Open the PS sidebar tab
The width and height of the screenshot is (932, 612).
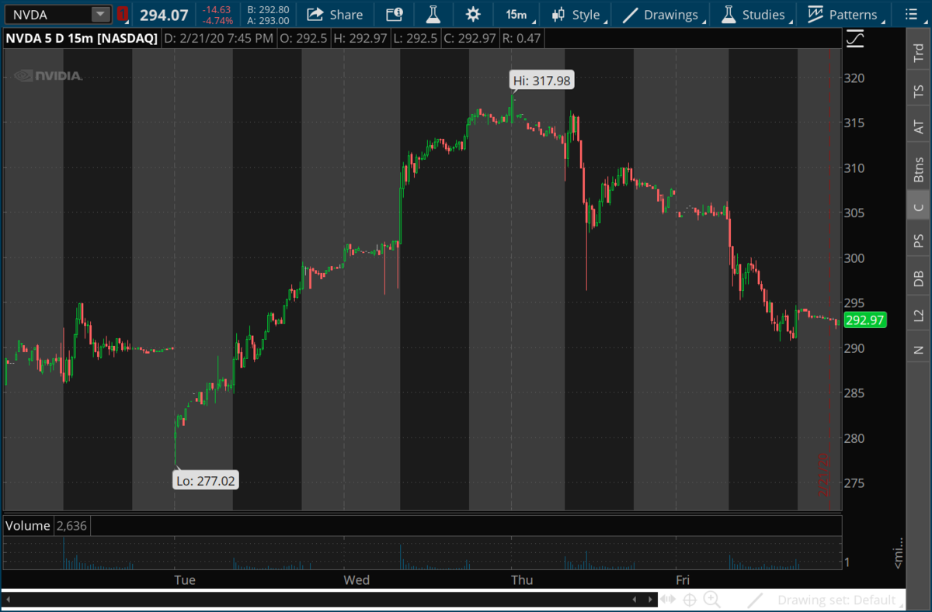click(x=919, y=241)
